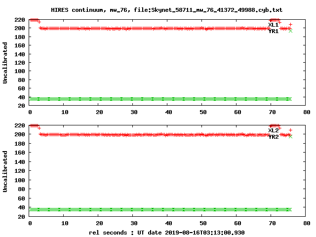The height and width of the screenshot is (237, 316).
Task: Click the 40 y-axis tick on top plot
Action: click(x=21, y=97)
